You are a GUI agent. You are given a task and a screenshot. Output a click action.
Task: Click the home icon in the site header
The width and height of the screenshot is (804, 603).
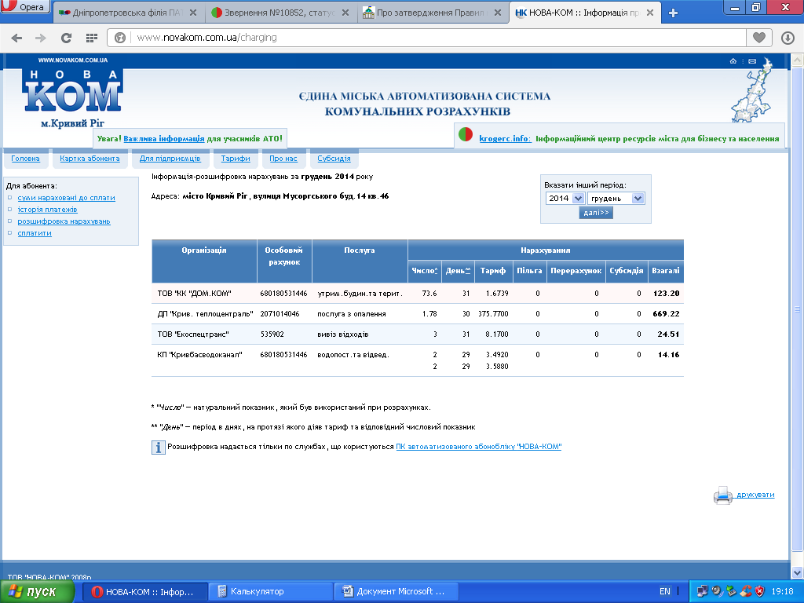733,61
